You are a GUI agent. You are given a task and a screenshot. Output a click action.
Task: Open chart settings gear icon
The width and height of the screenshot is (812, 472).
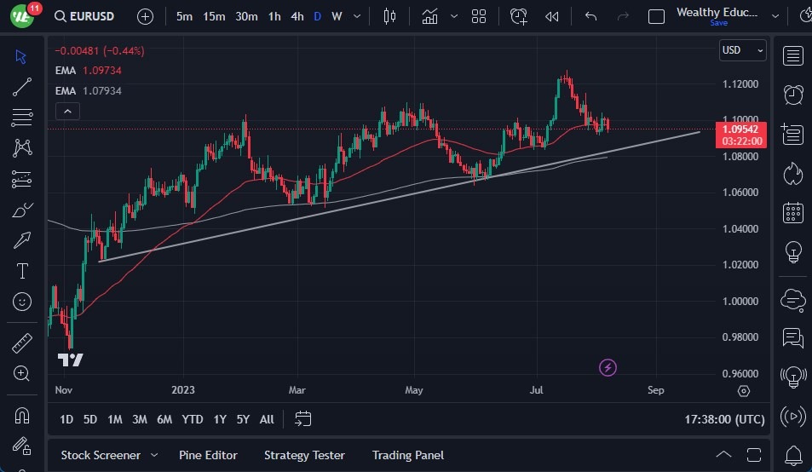click(744, 390)
